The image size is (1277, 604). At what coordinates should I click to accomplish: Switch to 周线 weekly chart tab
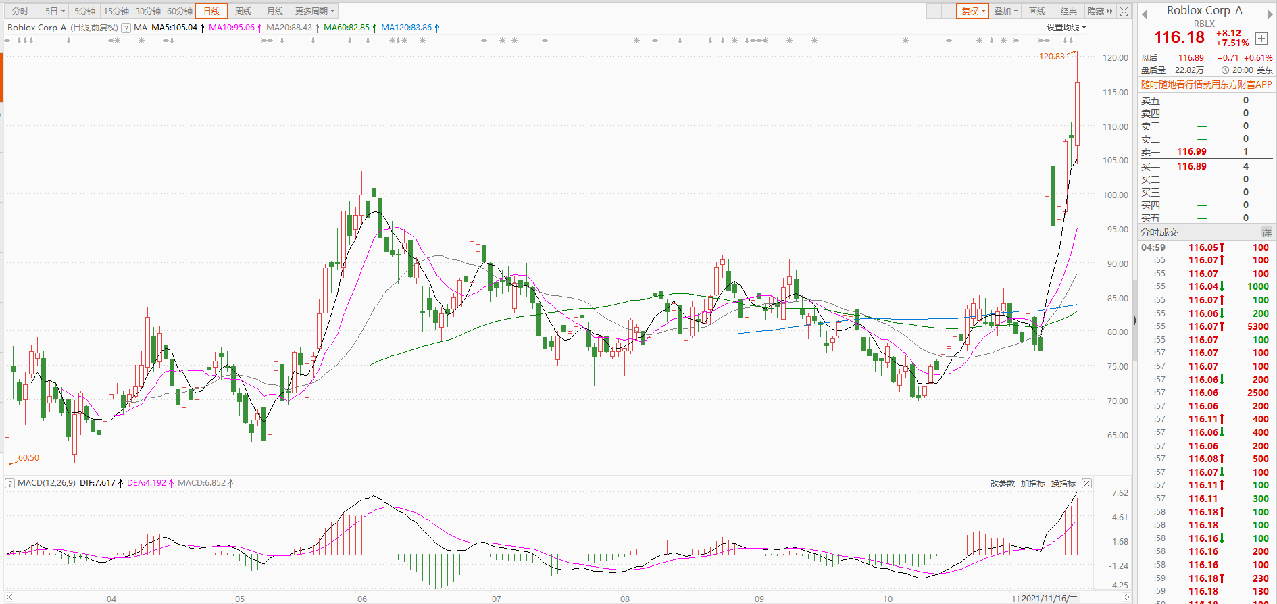tap(243, 11)
